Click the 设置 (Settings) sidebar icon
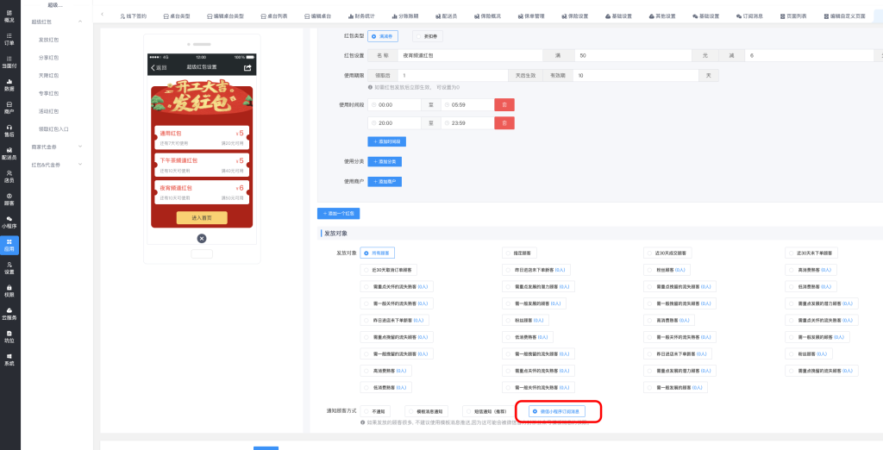883x450 pixels. (x=9, y=267)
